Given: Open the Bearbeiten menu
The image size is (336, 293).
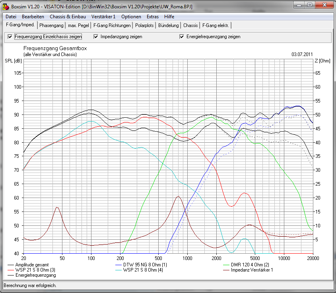Looking at the screenshot, I should tap(33, 17).
